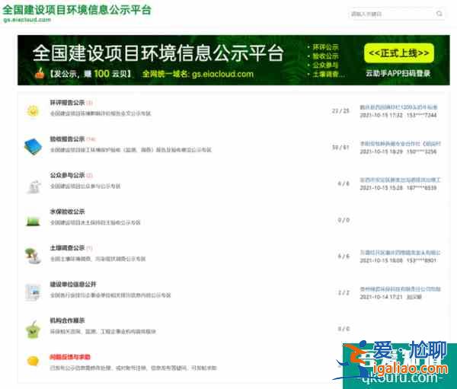Click the tree icon for 土壤调查公示
457x389 pixels.
[33, 256]
